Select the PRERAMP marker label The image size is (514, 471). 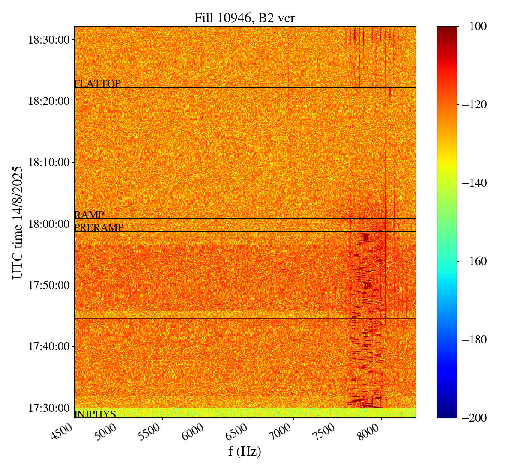pyautogui.click(x=99, y=228)
